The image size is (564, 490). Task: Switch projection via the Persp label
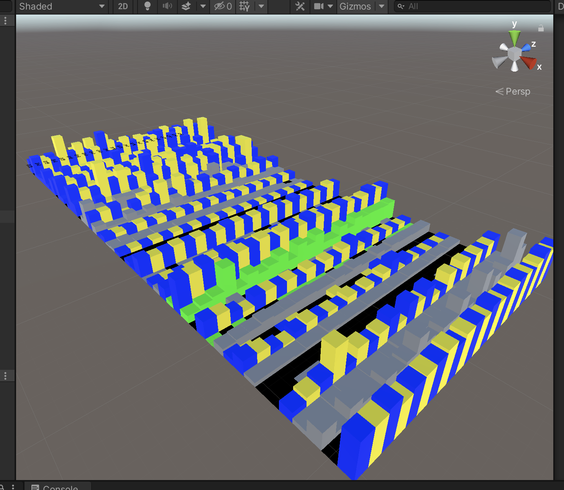pyautogui.click(x=513, y=91)
